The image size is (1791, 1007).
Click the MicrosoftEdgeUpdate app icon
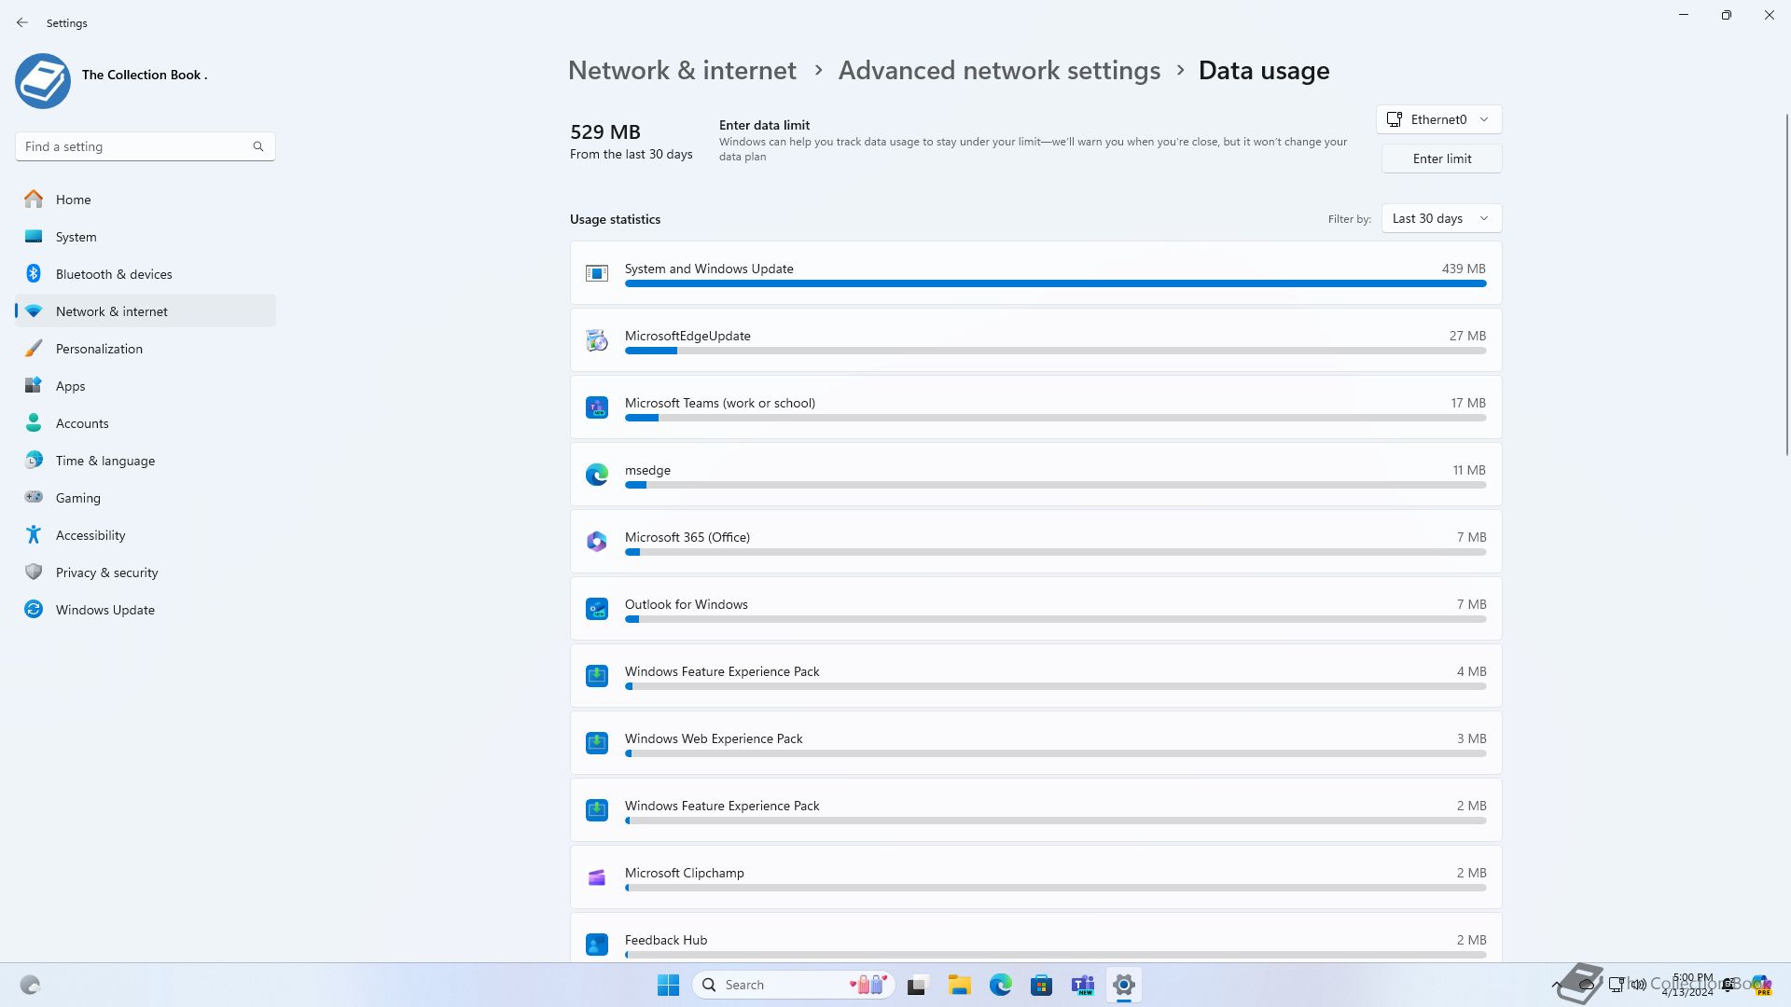coord(597,340)
